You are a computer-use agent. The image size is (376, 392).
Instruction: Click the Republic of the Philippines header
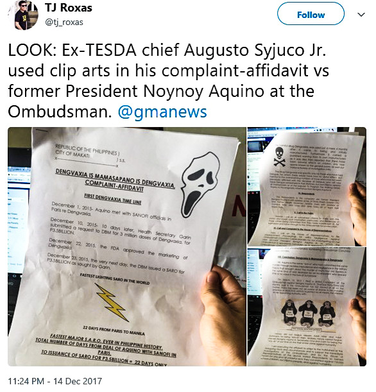pos(87,149)
